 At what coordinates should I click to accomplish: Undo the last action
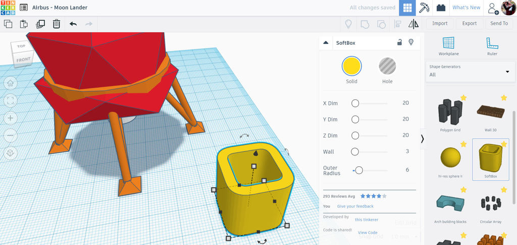pos(73,24)
